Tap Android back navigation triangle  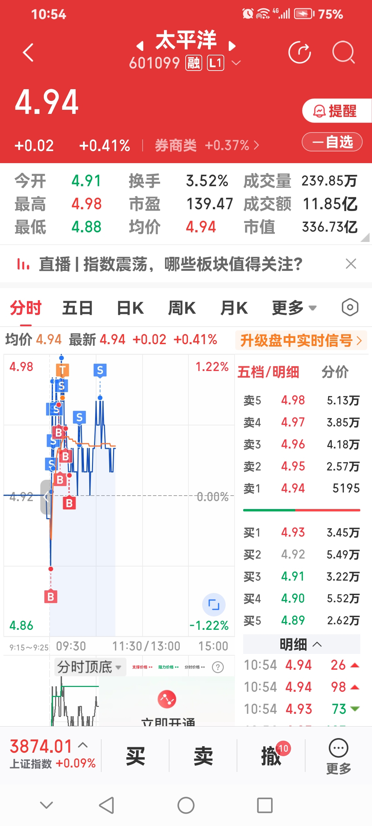click(106, 805)
